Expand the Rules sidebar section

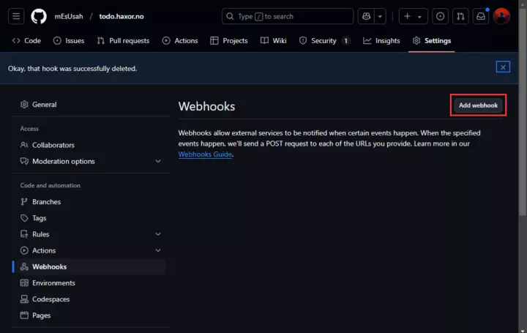click(158, 234)
